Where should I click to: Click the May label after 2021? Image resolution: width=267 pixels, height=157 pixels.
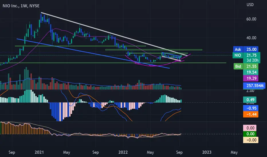tap(66, 152)
